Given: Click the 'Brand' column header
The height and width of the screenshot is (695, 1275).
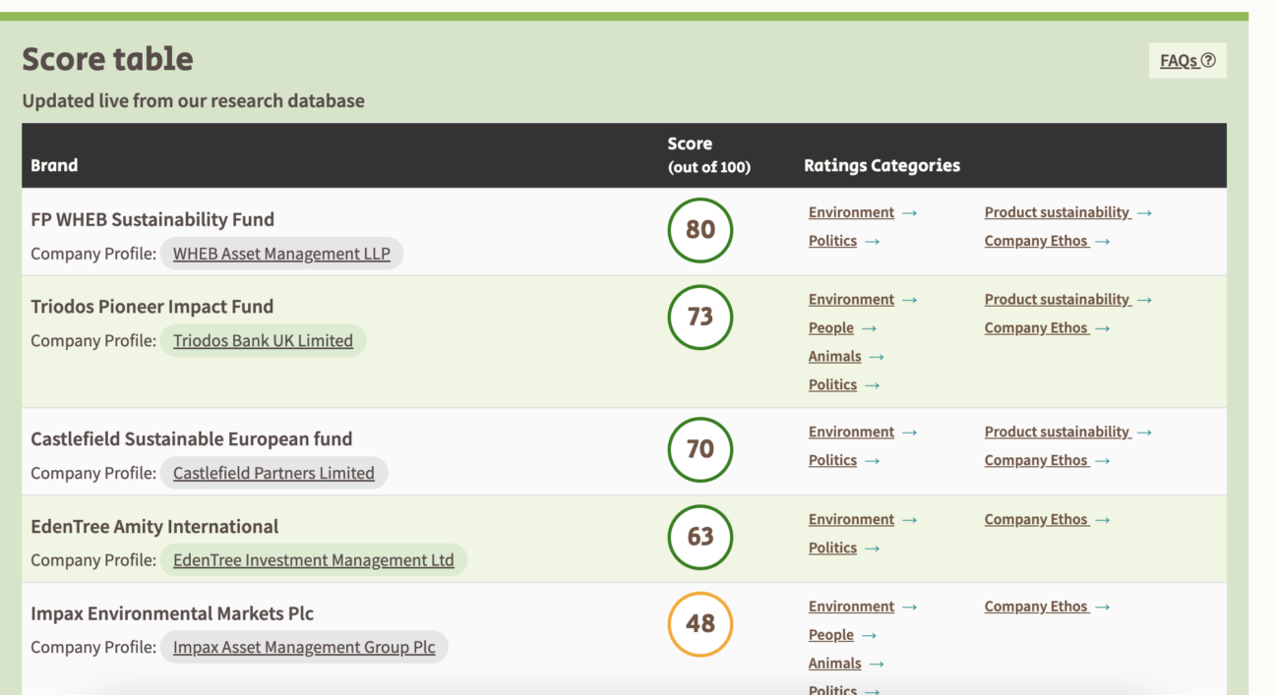Looking at the screenshot, I should [54, 165].
